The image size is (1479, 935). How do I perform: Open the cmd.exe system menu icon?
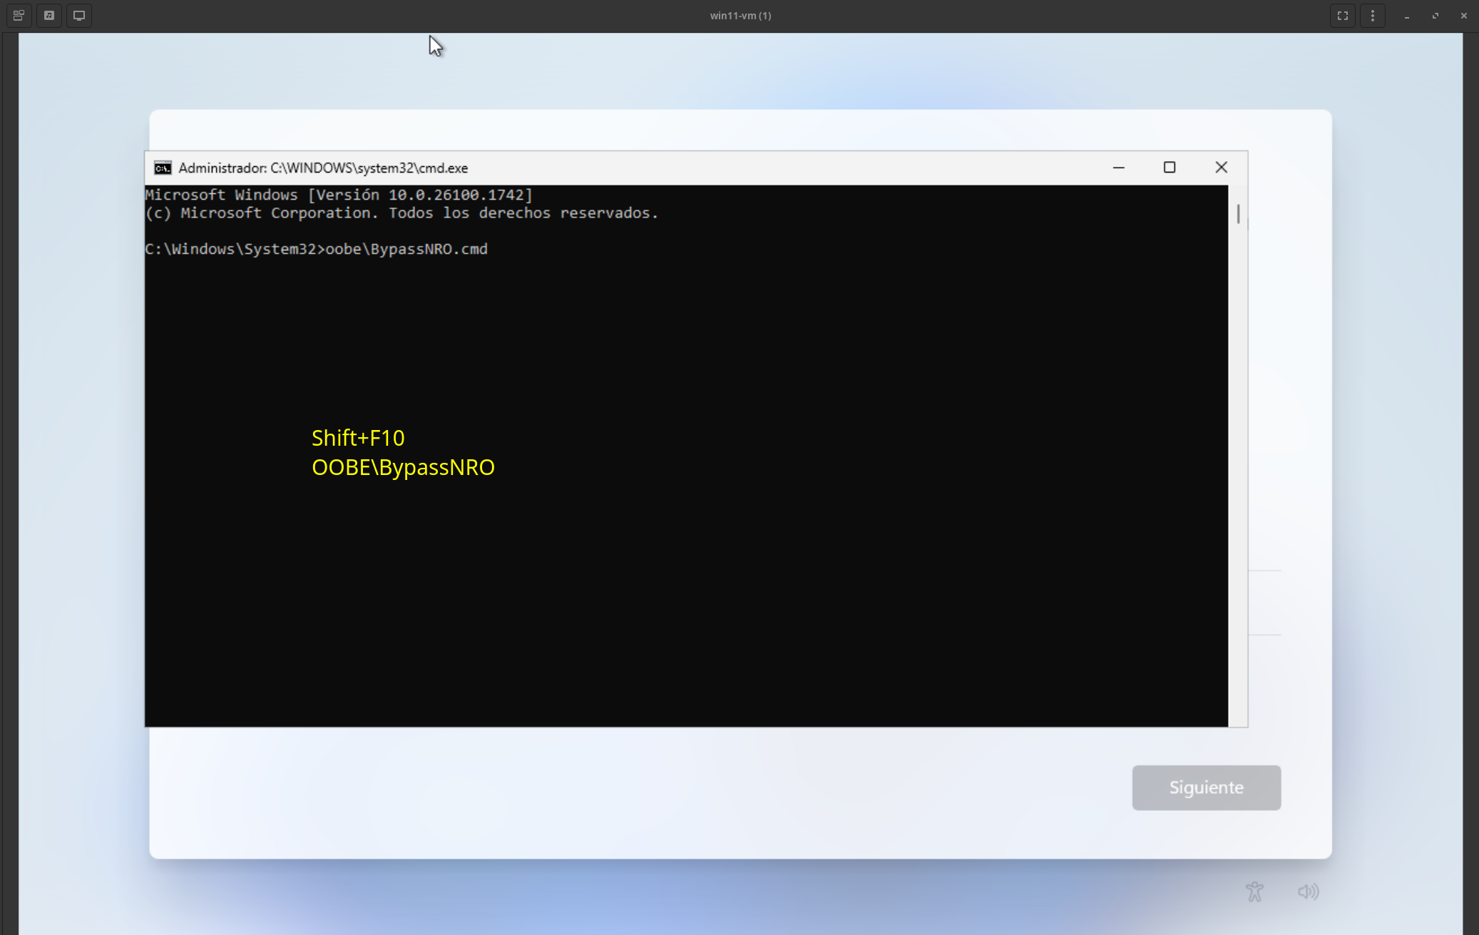pos(163,168)
